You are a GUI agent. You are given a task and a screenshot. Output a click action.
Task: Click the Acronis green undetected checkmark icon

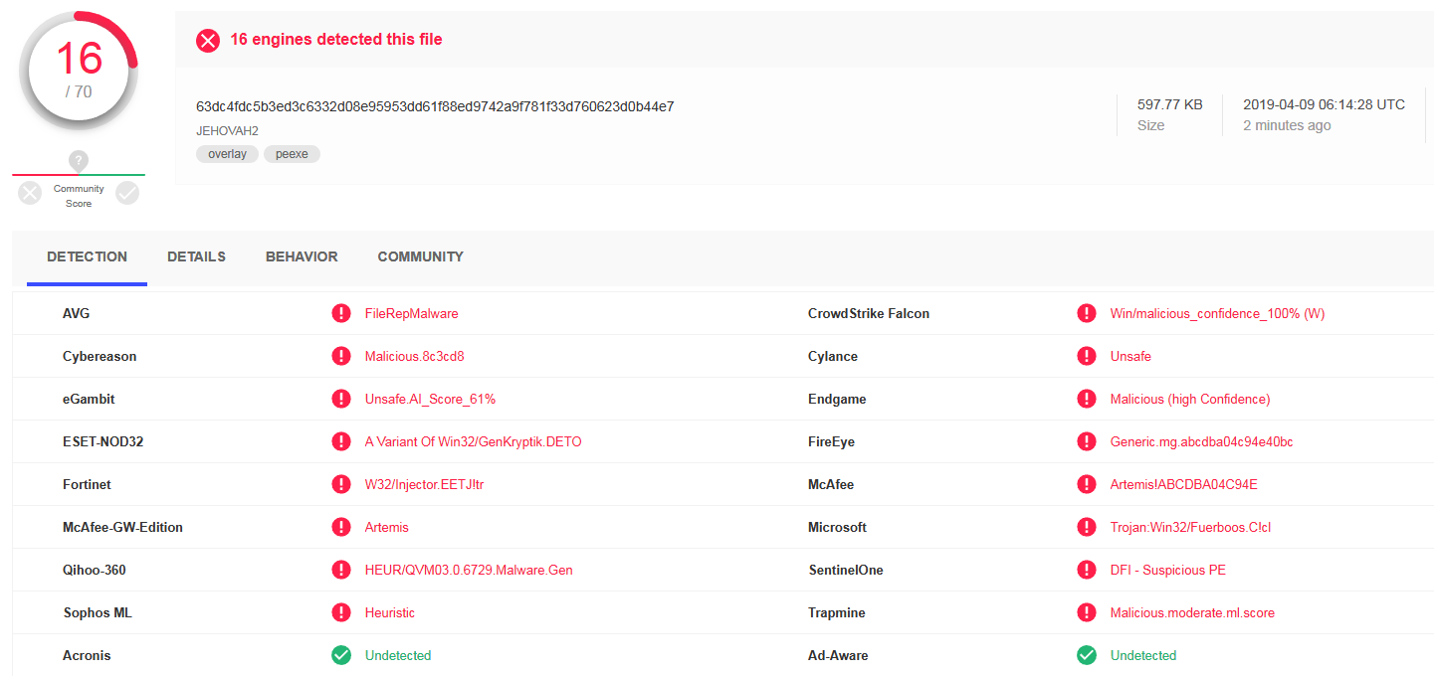(341, 655)
